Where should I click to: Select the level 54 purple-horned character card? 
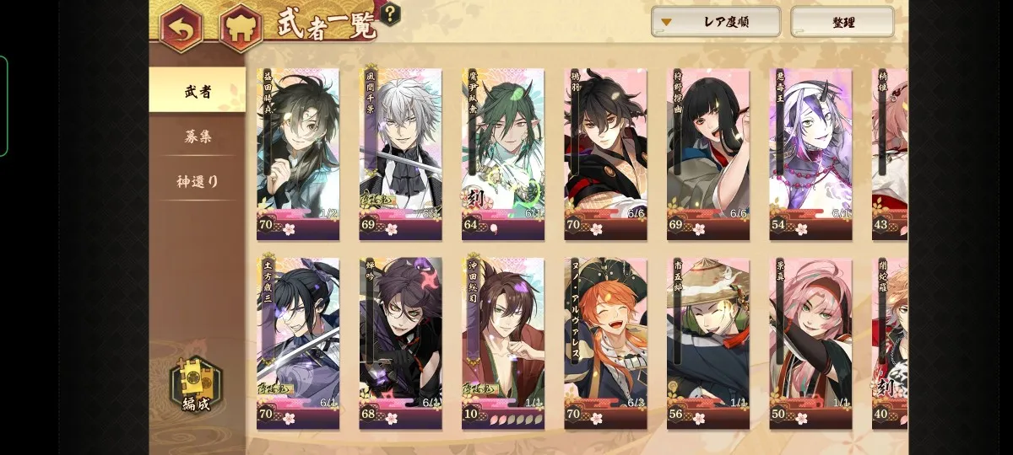(810, 155)
